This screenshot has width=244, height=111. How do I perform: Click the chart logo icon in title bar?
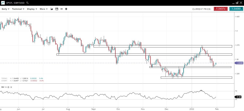(3, 3)
